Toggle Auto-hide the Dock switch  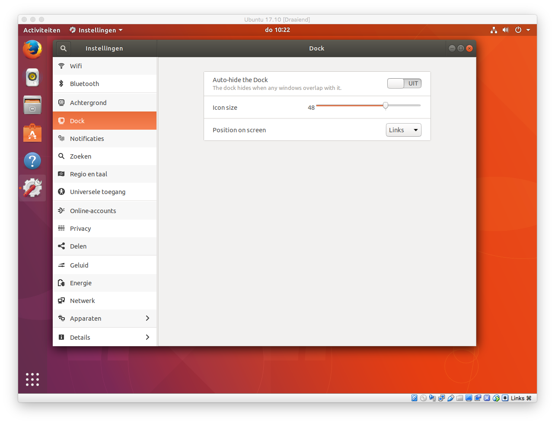(x=404, y=83)
